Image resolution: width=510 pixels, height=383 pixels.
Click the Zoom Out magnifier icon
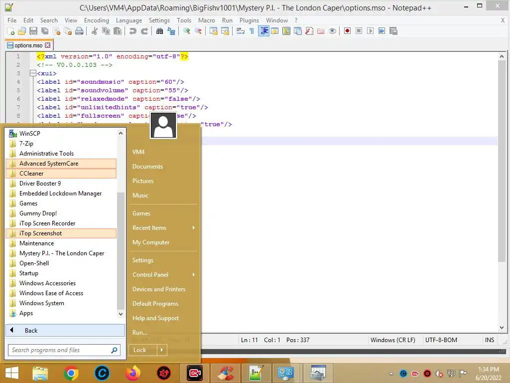tap(198, 31)
